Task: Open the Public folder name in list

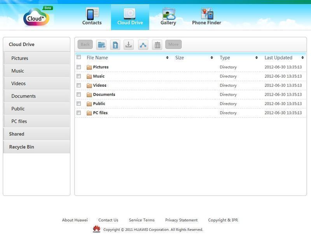Action: pos(99,103)
